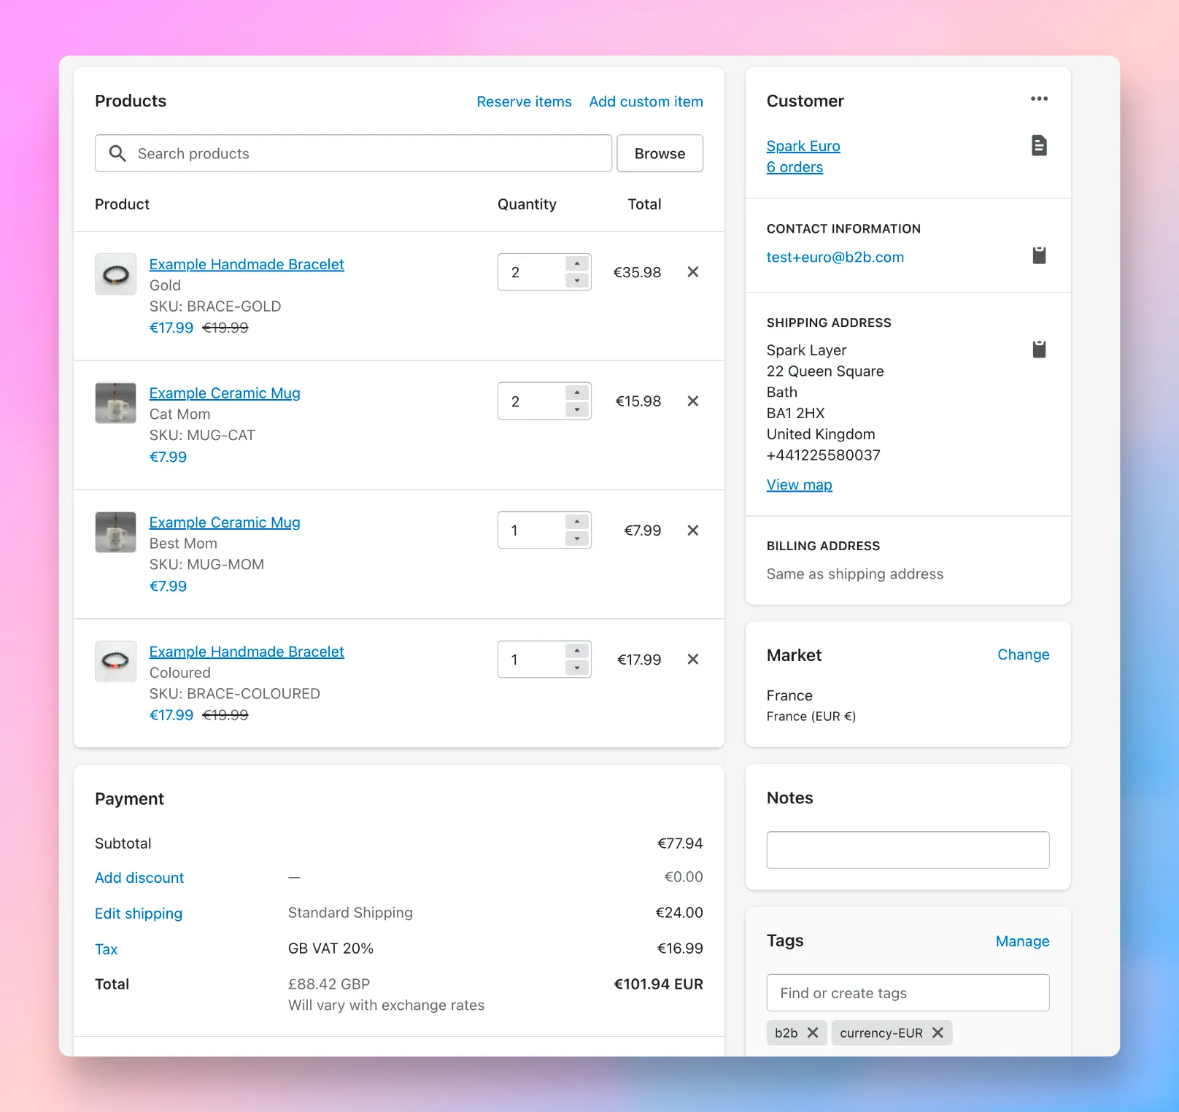Focus the Search products field
The image size is (1179, 1112).
pyautogui.click(x=353, y=153)
